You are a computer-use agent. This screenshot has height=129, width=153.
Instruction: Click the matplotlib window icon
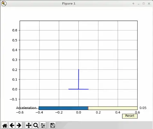pyautogui.click(x=4, y=4)
